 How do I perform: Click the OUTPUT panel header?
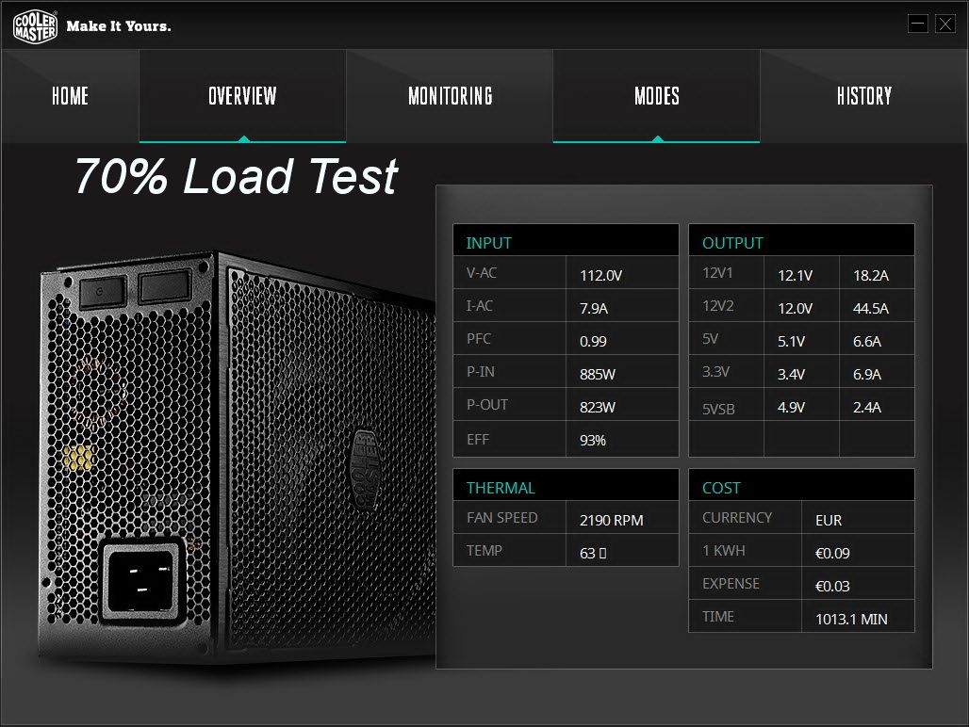click(x=801, y=241)
